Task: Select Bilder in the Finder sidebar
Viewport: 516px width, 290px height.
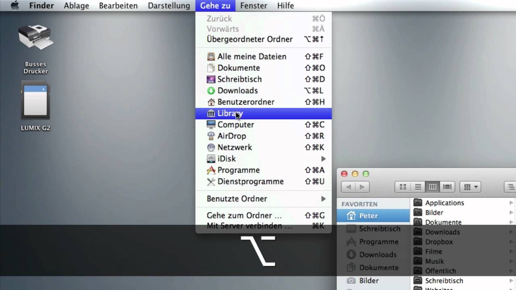Action: click(373, 280)
